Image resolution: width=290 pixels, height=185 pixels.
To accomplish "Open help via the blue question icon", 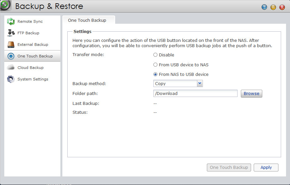I will (x=264, y=7).
